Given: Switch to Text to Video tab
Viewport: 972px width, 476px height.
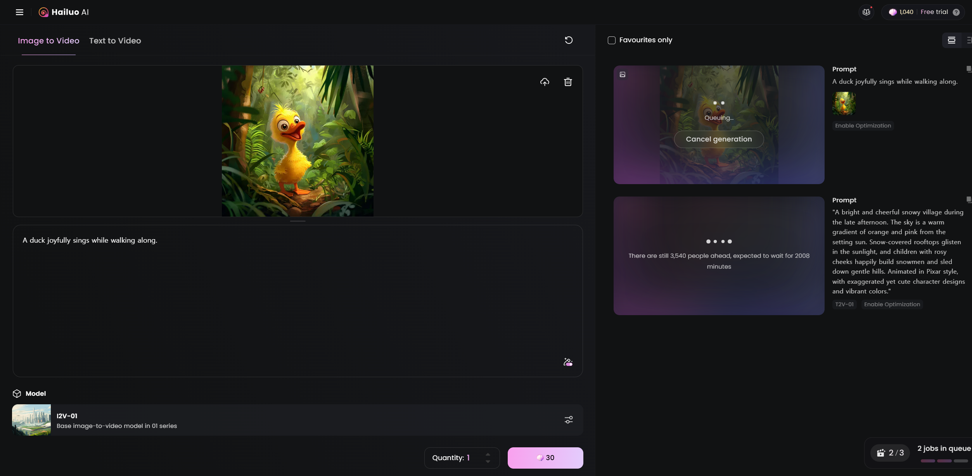Looking at the screenshot, I should click(115, 41).
